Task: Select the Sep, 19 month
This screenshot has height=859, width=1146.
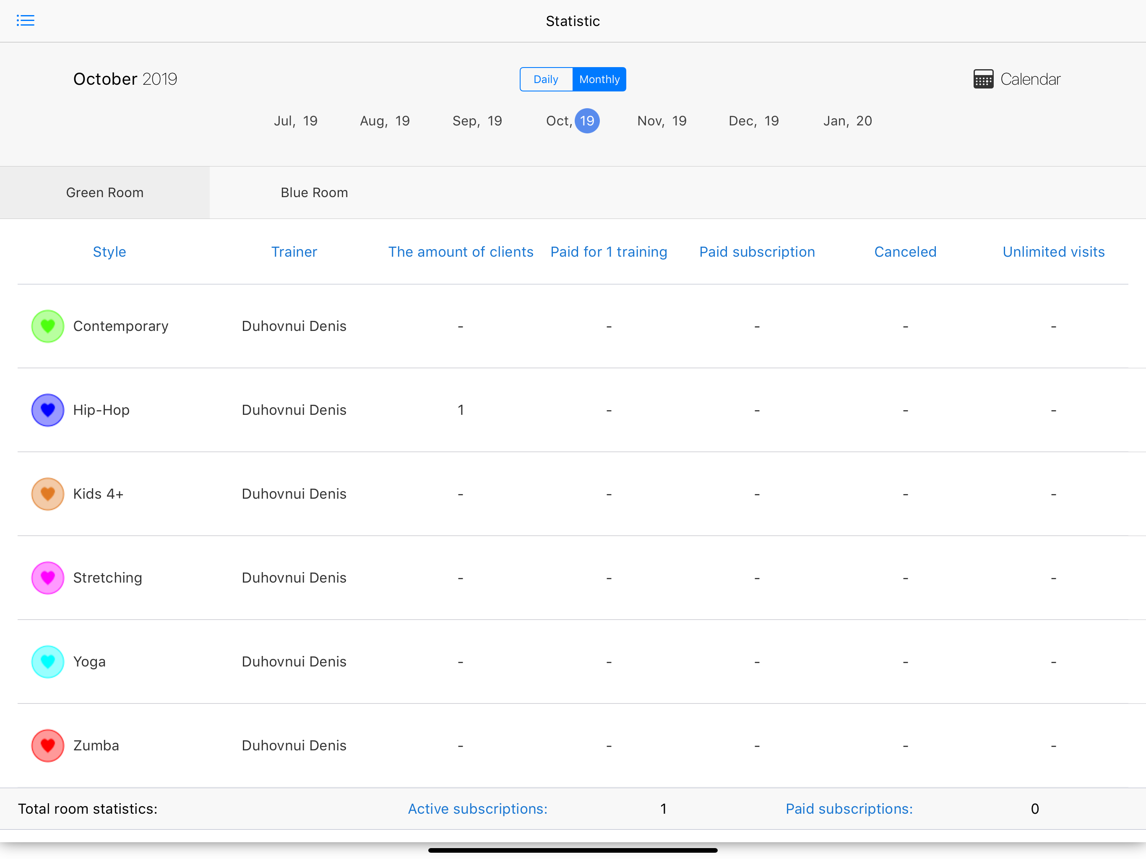Action: [x=477, y=121]
